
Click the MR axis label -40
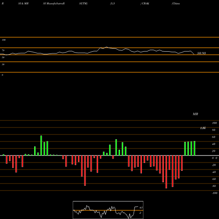click(x=214, y=172)
